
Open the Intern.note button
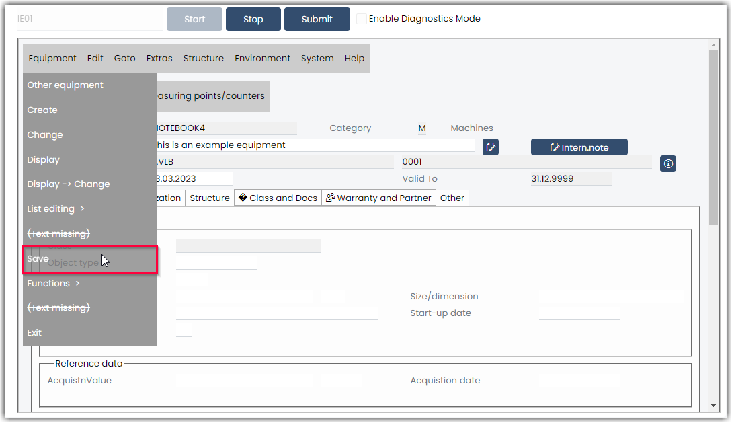(579, 147)
